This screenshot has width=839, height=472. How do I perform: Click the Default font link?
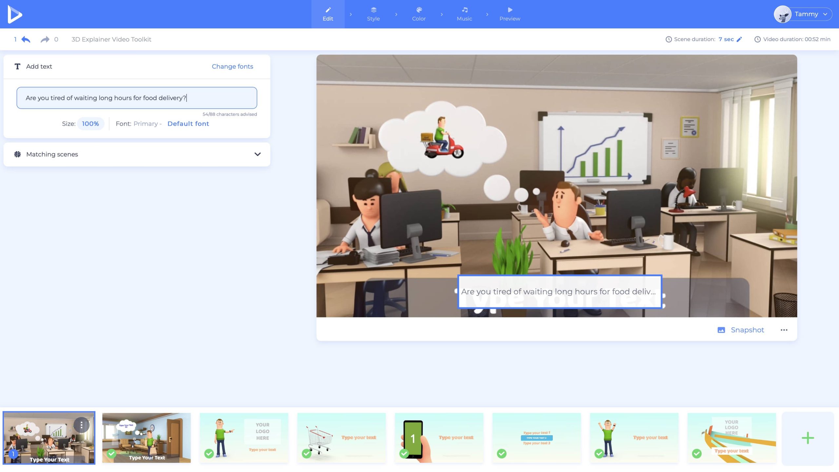[x=188, y=124]
